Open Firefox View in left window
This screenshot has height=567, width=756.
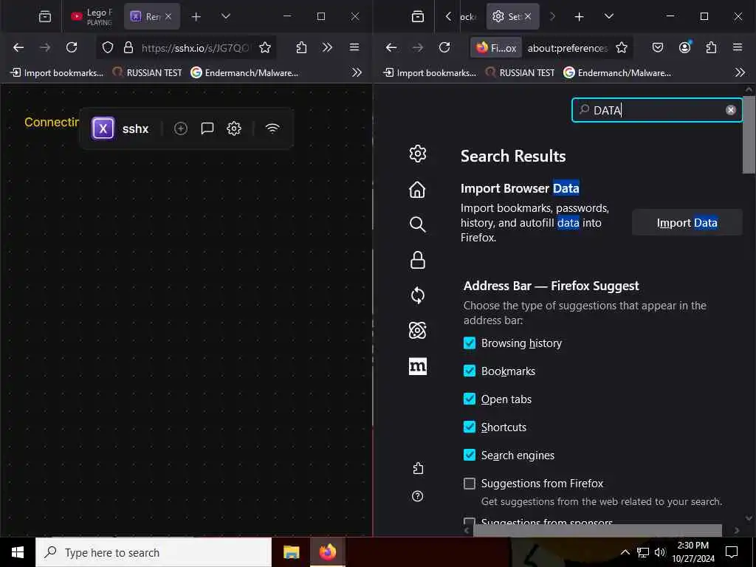click(x=45, y=16)
